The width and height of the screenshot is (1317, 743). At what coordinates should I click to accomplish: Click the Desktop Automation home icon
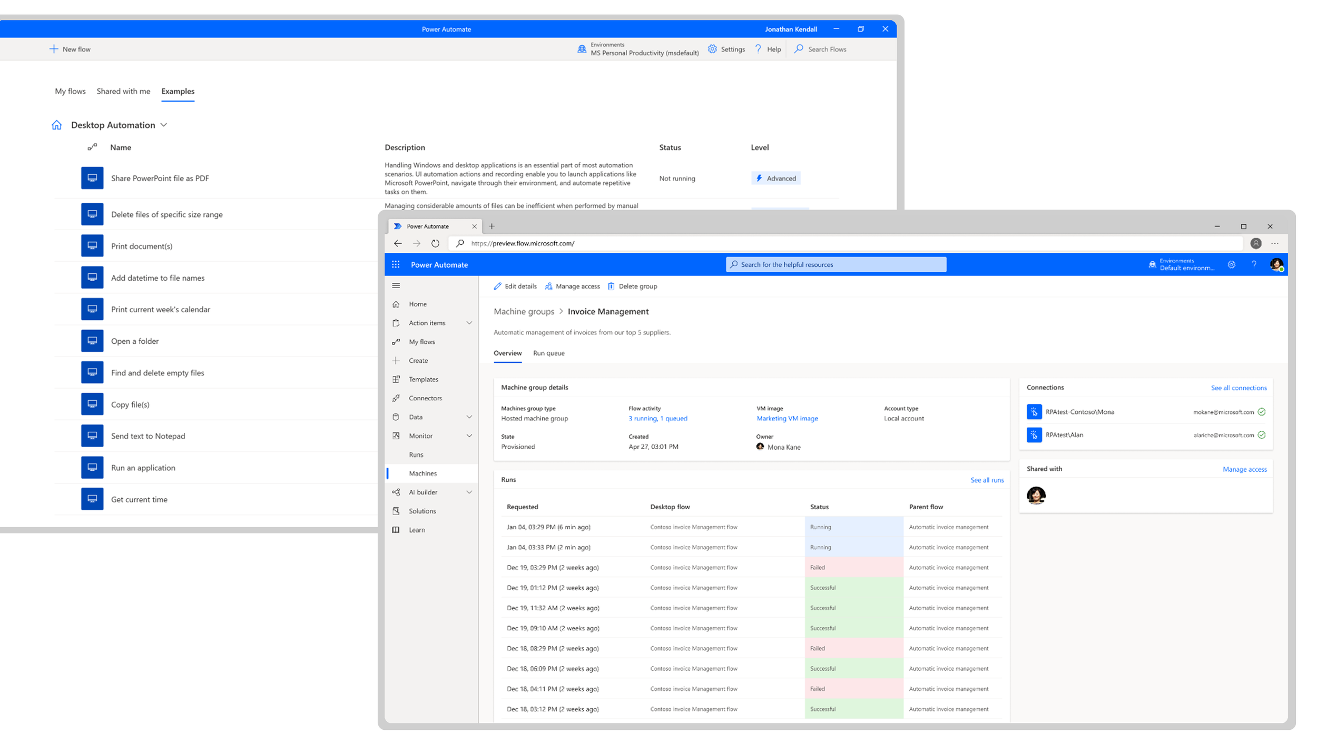click(x=56, y=125)
